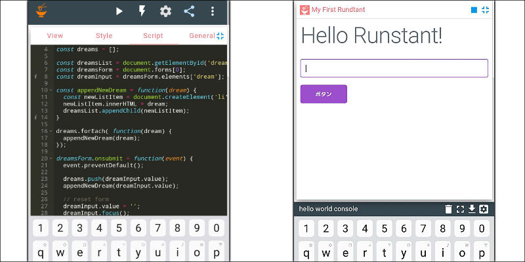This screenshot has height=262, width=525.
Task: Tap the preview app icon beside title
Action: coord(304,10)
